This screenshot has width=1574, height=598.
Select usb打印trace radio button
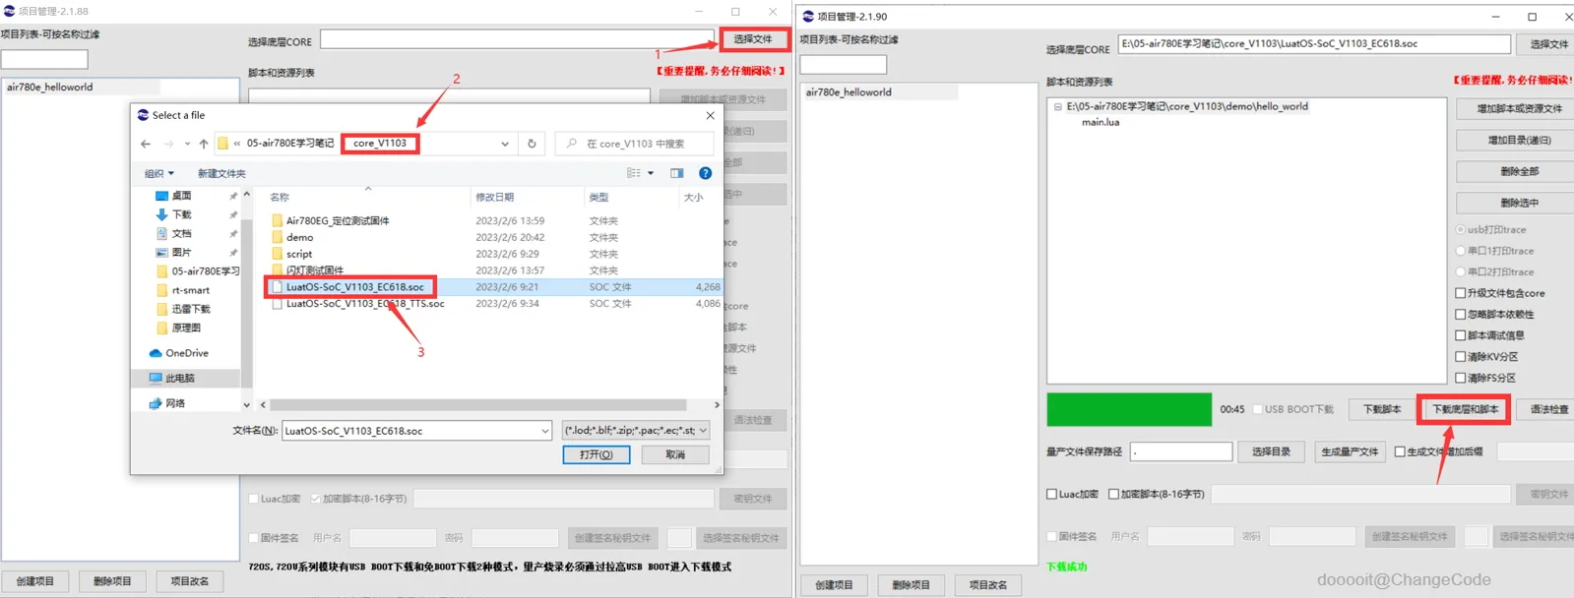(x=1461, y=229)
